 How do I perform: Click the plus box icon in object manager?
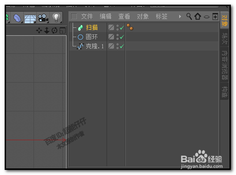pyautogui.click(x=215, y=16)
